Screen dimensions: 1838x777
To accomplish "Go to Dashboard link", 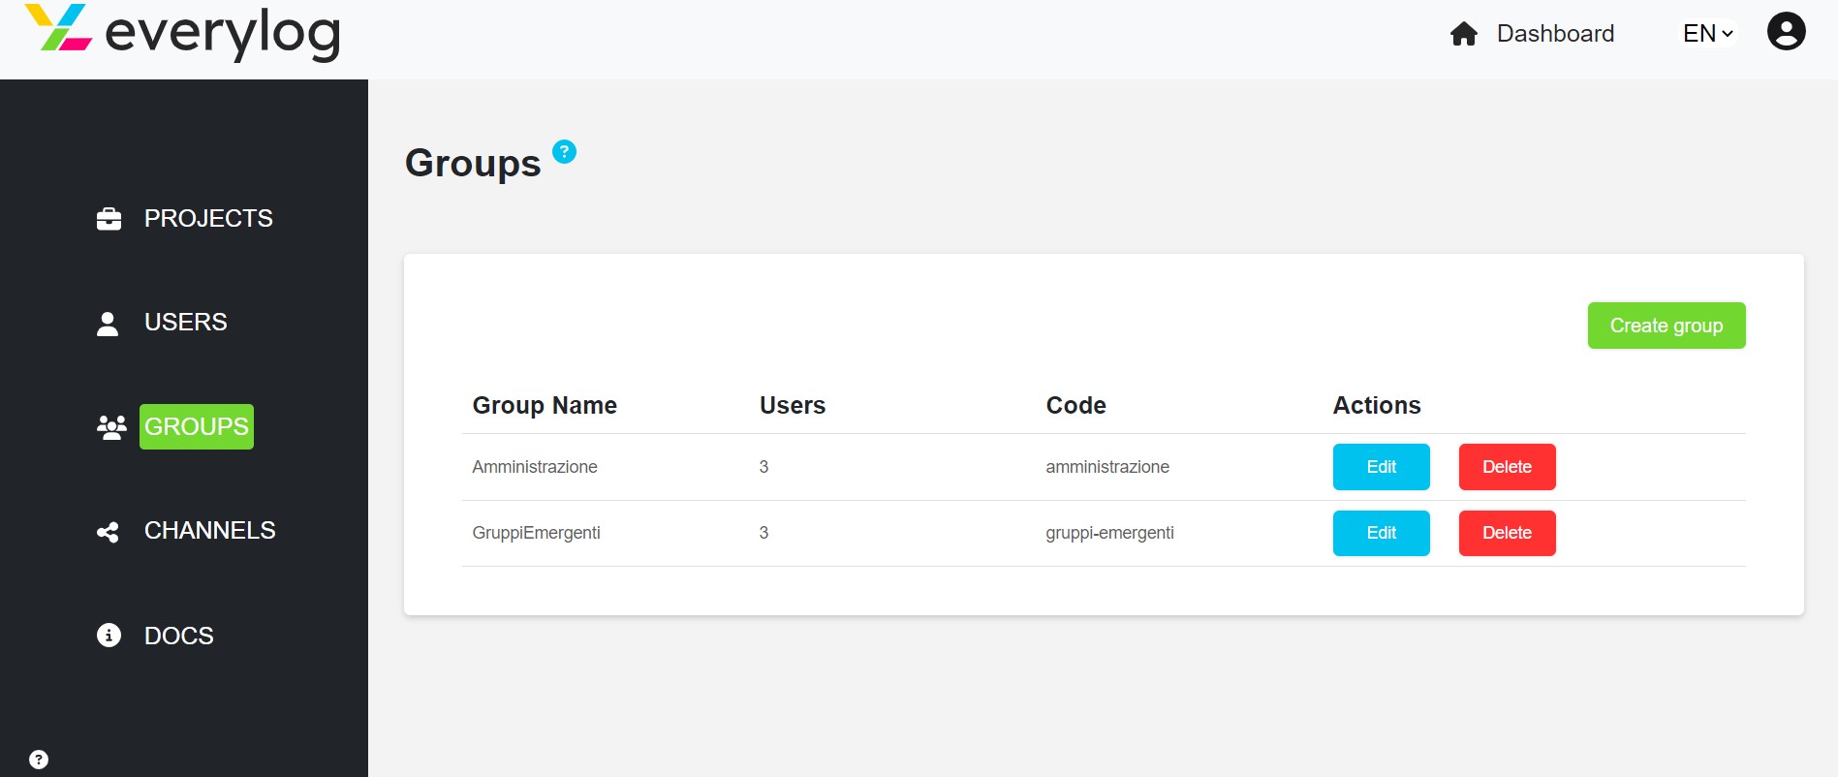I will [x=1555, y=34].
